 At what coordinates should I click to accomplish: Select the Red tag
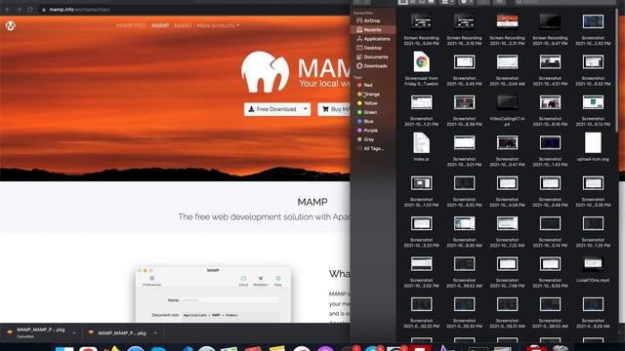coord(367,85)
